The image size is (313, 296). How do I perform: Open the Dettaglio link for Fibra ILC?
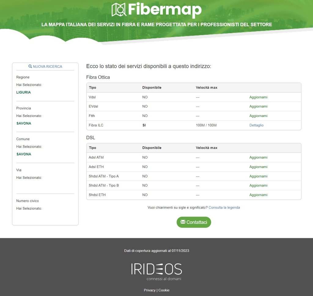pos(256,125)
